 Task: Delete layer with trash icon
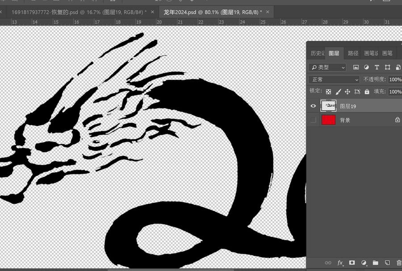[399, 263]
